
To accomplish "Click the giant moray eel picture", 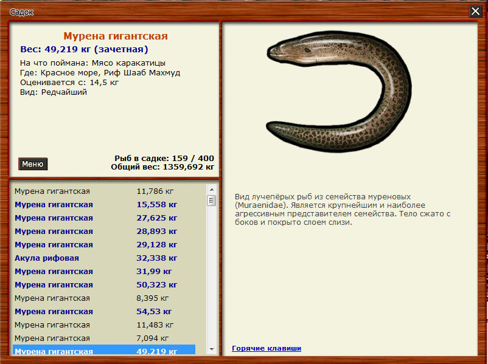I will (340, 91).
